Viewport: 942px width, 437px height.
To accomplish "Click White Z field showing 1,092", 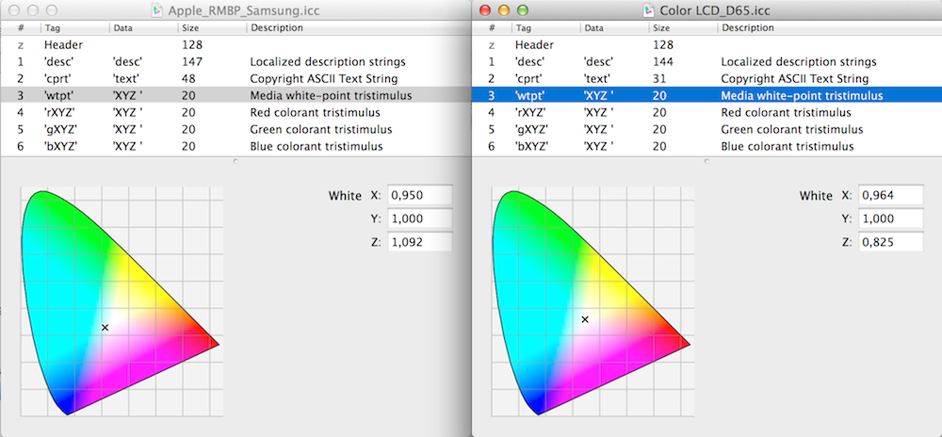I will click(x=420, y=242).
